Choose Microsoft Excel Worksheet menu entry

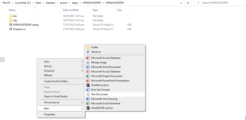(115, 103)
